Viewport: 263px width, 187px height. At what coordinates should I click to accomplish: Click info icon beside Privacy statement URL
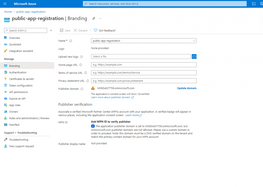tap(88, 81)
